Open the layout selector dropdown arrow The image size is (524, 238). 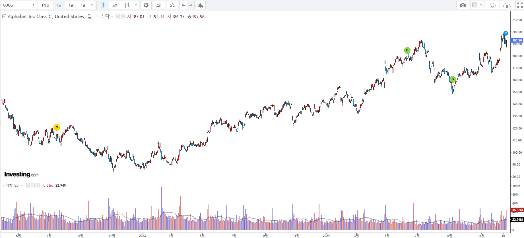pyautogui.click(x=481, y=5)
